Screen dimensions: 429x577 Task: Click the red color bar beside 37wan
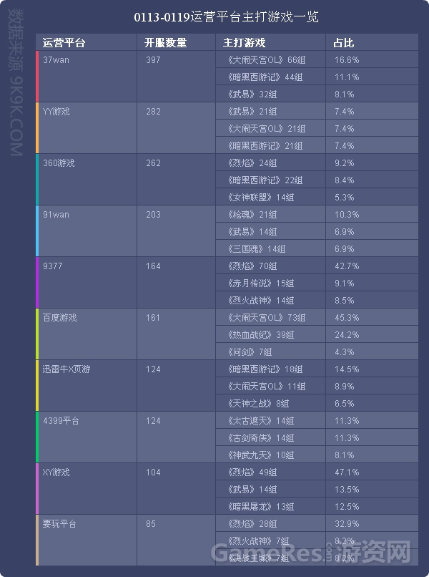pyautogui.click(x=37, y=76)
